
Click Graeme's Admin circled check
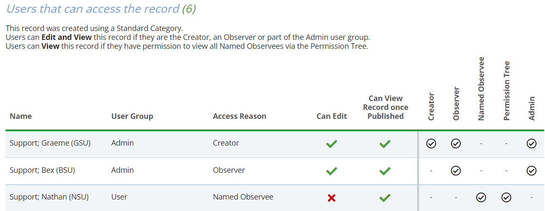point(531,143)
